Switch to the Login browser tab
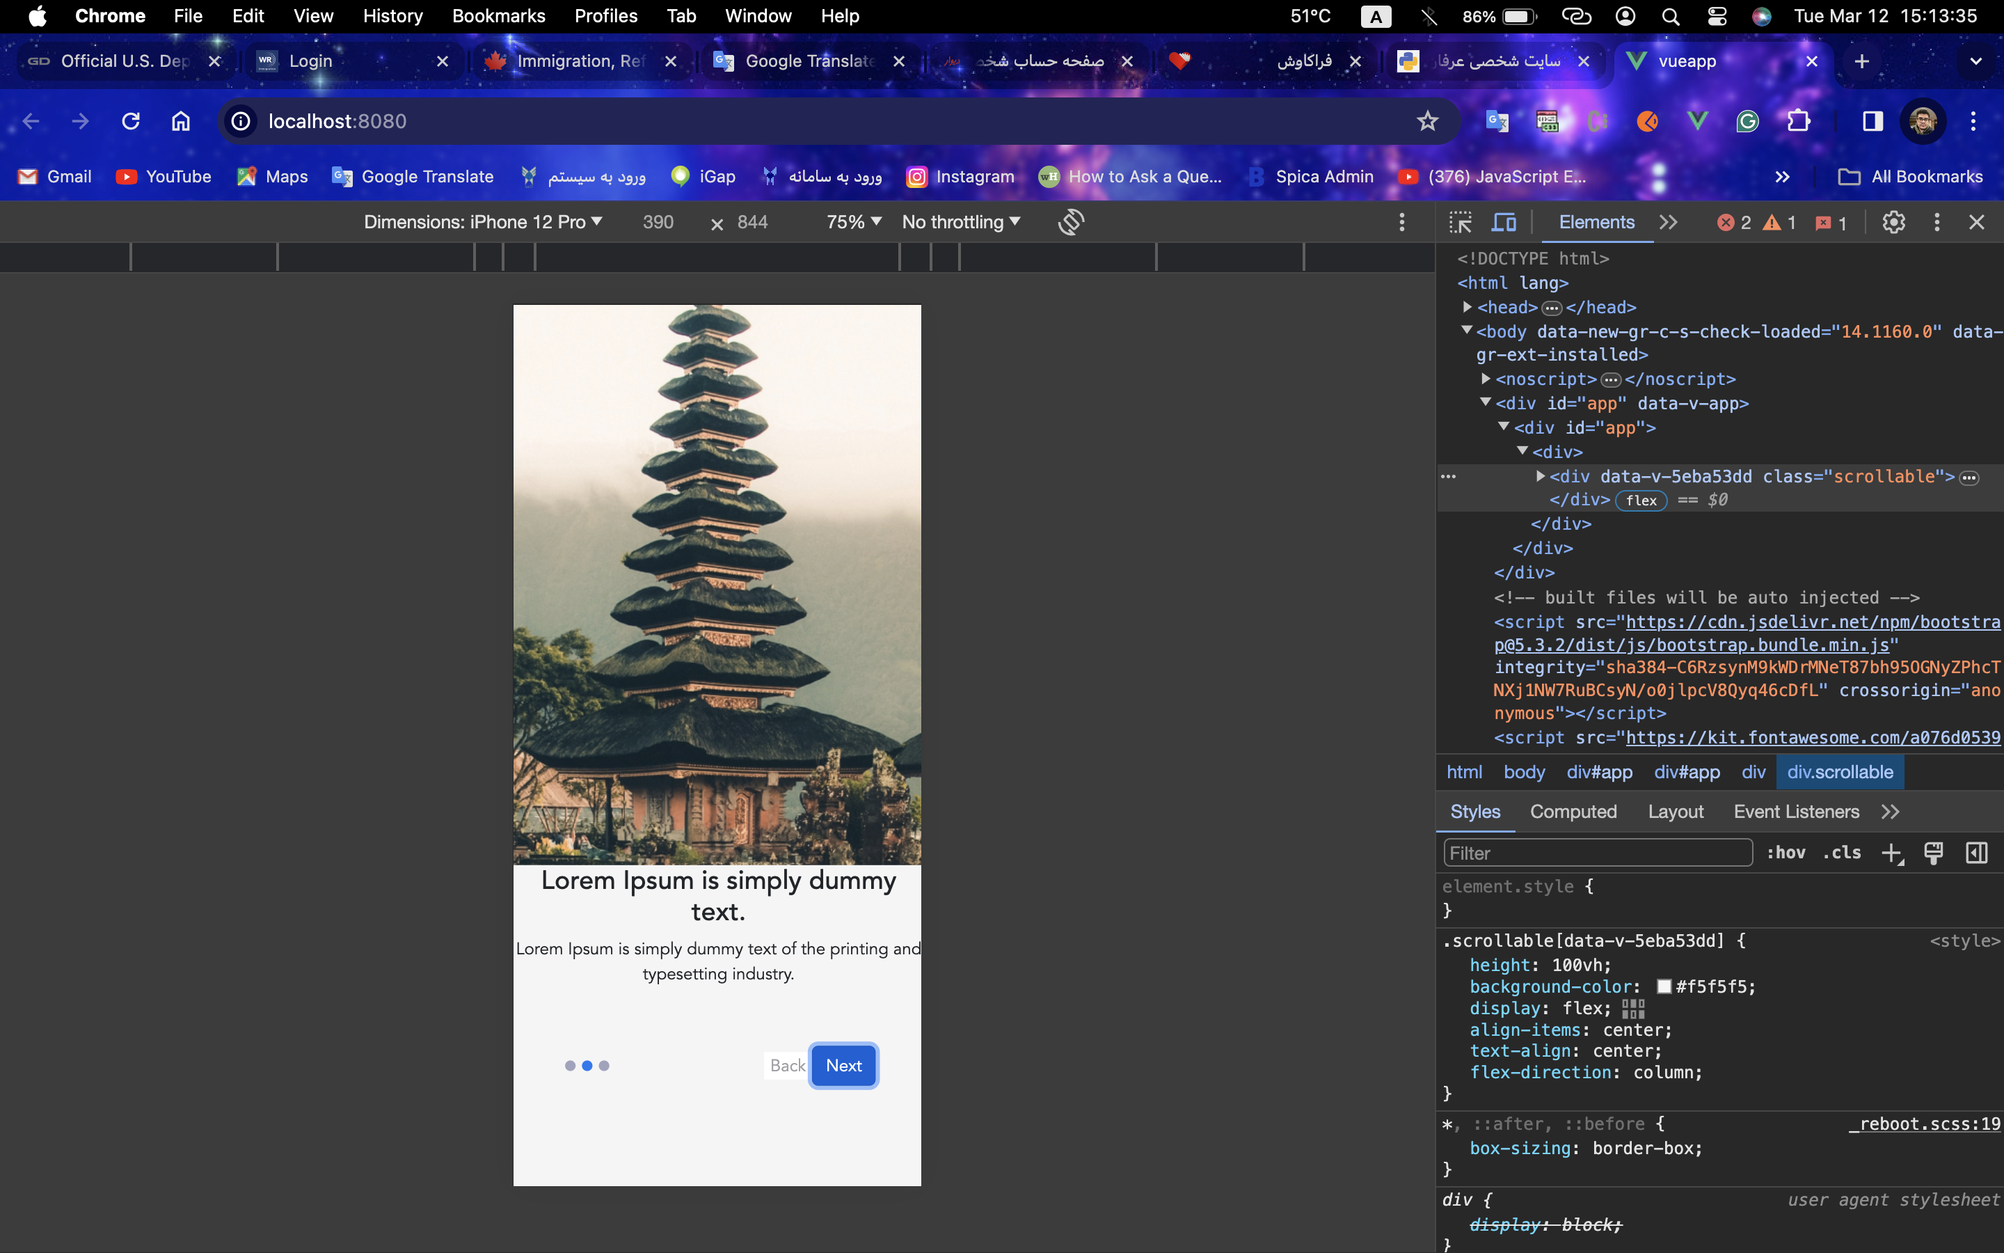 (352, 61)
